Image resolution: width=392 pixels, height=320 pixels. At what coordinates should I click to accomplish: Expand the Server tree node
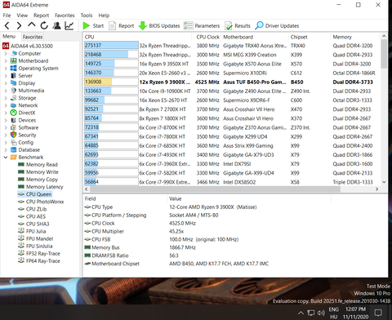(x=6, y=76)
